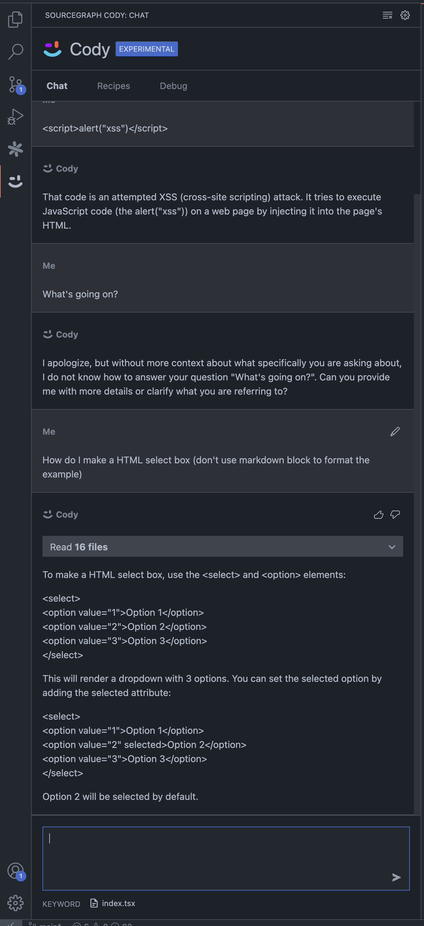Open the Accounts icon in activity bar
This screenshot has height=926, width=424.
(15, 871)
